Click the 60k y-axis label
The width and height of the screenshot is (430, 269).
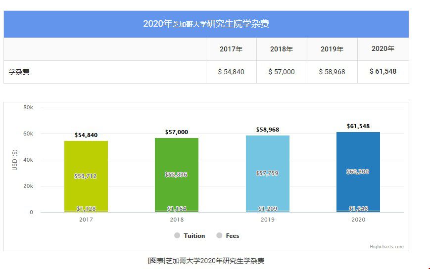(28, 134)
